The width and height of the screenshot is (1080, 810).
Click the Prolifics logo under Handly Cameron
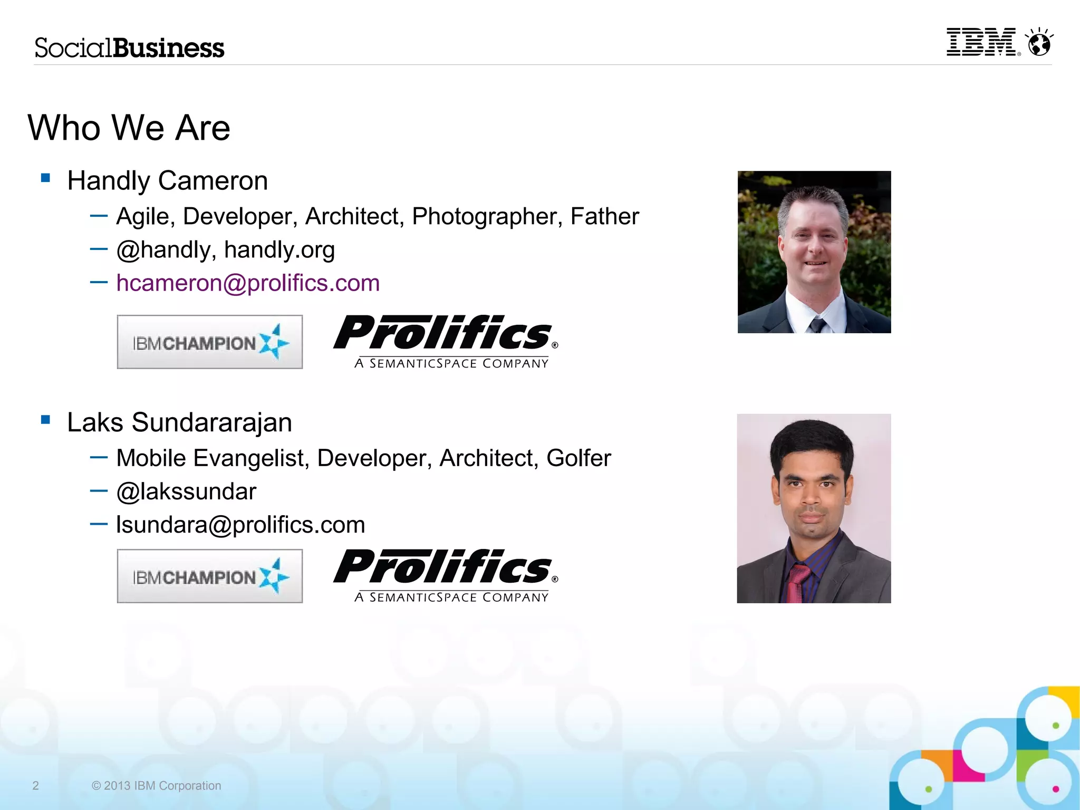click(446, 341)
